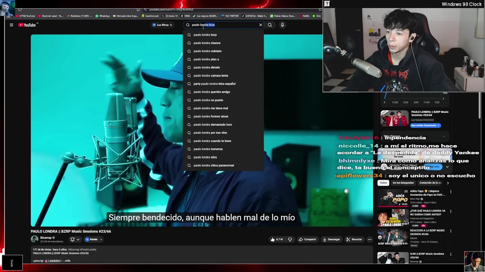This screenshot has height=272, width=485.
Task: Choose 'paulo londra letra' suggestion
Action: [x=224, y=157]
